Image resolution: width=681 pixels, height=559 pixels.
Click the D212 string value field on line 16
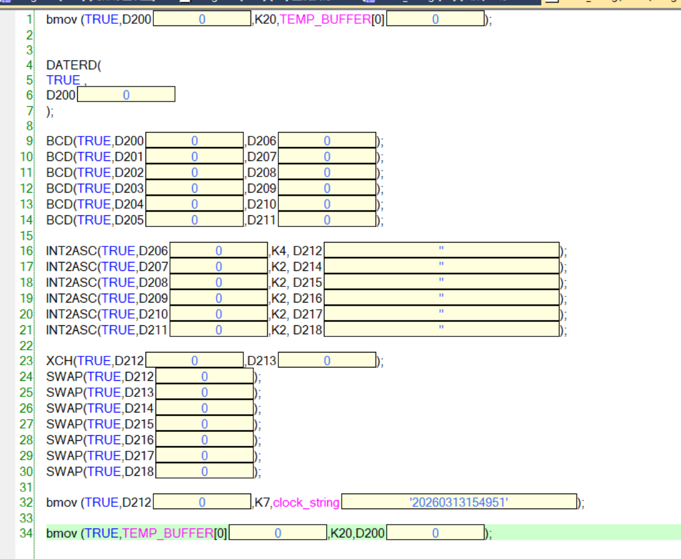click(x=441, y=251)
